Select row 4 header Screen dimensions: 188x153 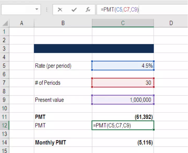4,57
